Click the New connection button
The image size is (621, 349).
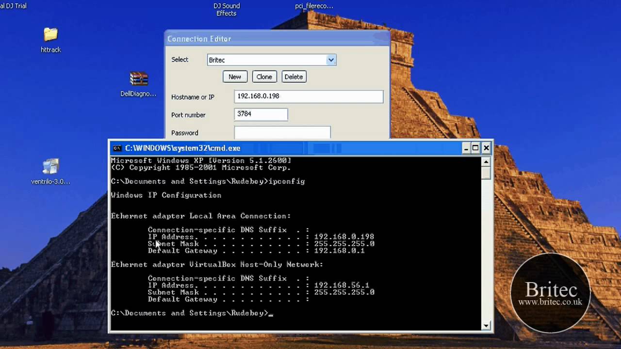[x=235, y=77]
